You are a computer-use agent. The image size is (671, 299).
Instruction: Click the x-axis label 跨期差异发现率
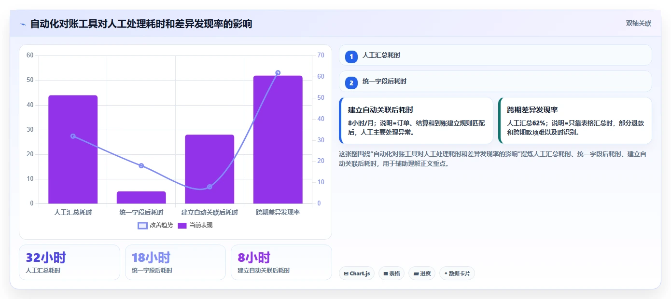(x=278, y=212)
